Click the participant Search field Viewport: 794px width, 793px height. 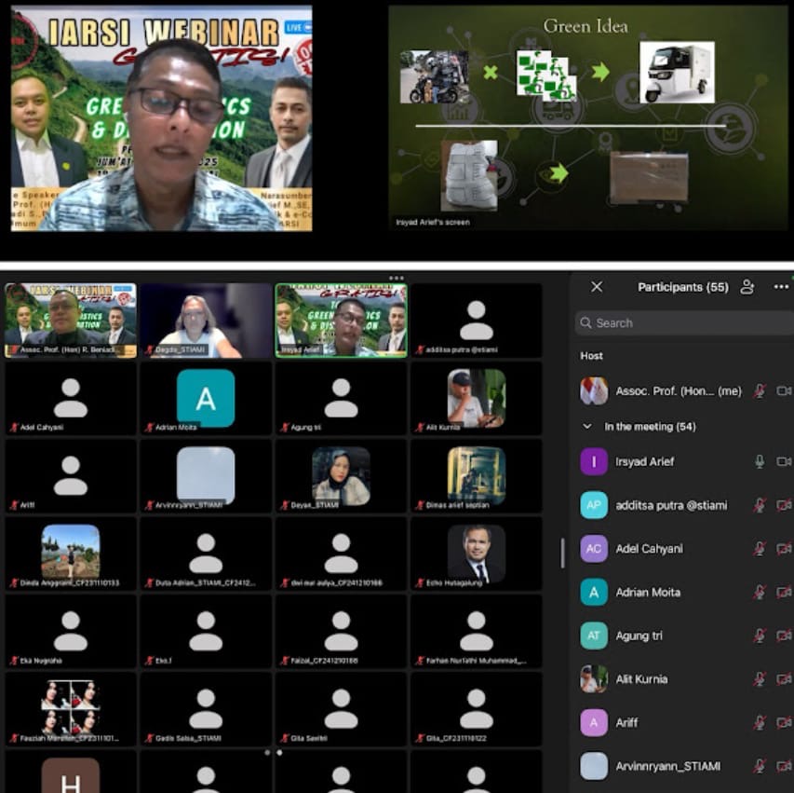point(684,323)
